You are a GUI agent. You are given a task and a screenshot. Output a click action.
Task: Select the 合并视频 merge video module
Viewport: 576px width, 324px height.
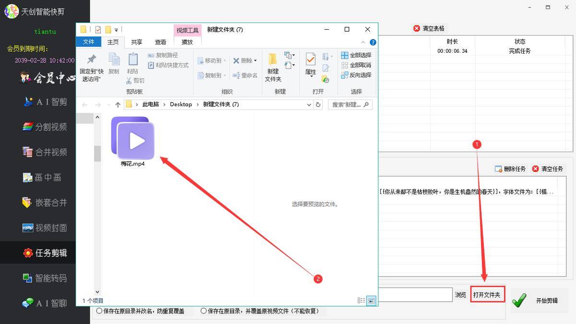[x=44, y=152]
